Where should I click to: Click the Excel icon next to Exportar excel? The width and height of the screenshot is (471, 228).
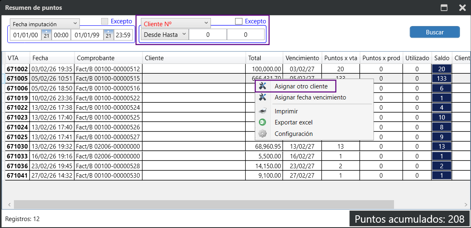[263, 122]
